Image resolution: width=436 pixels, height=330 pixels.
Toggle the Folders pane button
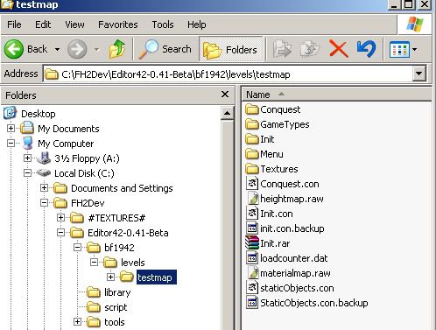[x=230, y=49]
